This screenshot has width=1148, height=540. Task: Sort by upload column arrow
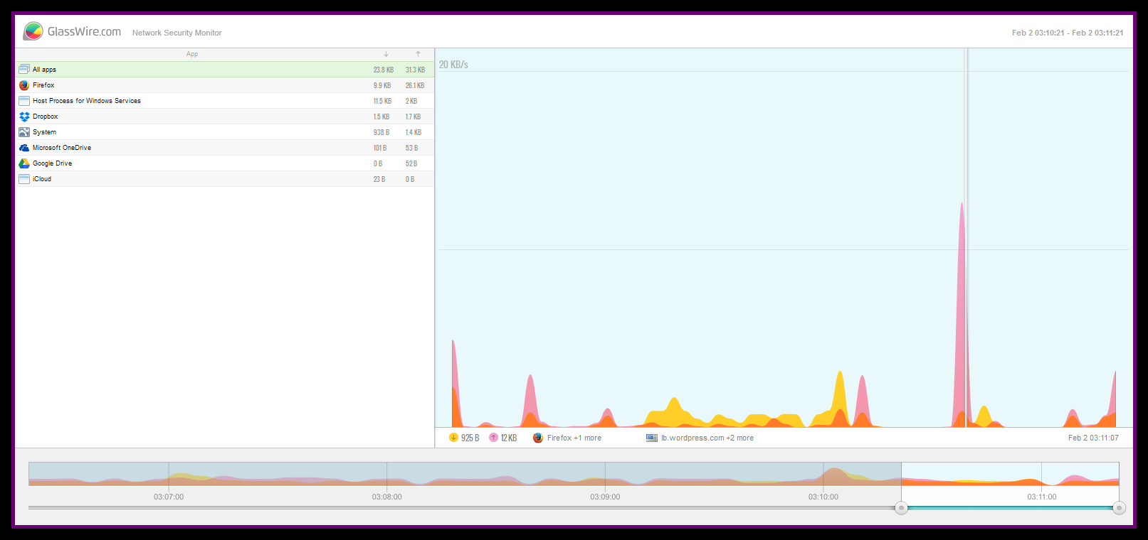[x=418, y=54]
